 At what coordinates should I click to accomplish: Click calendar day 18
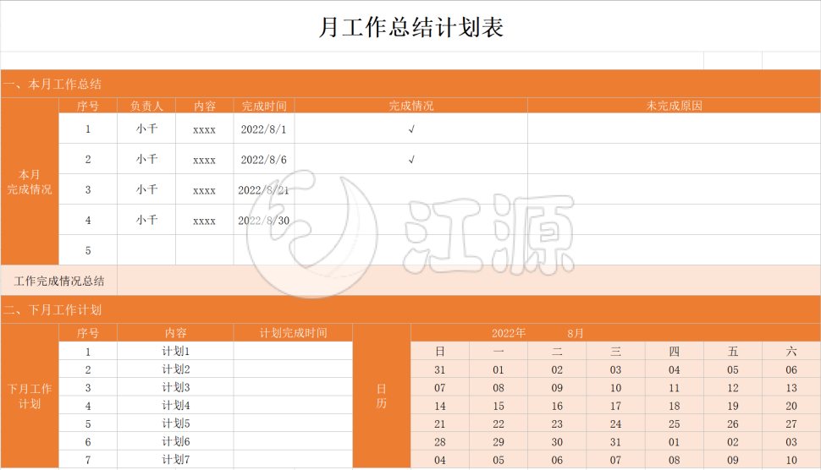tap(675, 406)
